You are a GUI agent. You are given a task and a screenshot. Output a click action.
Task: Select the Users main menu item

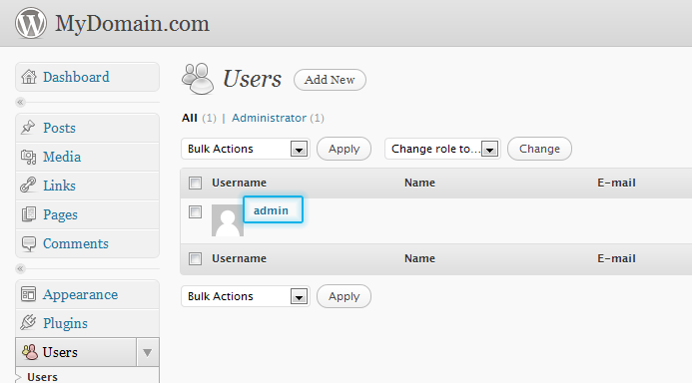click(76, 353)
